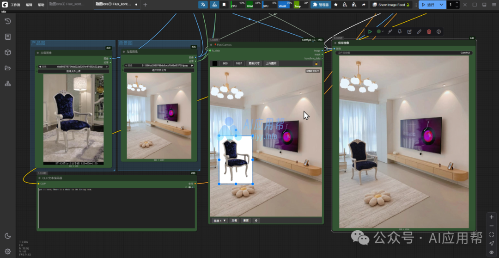
Task: Open the 管理器 manager button
Action: coord(321,5)
